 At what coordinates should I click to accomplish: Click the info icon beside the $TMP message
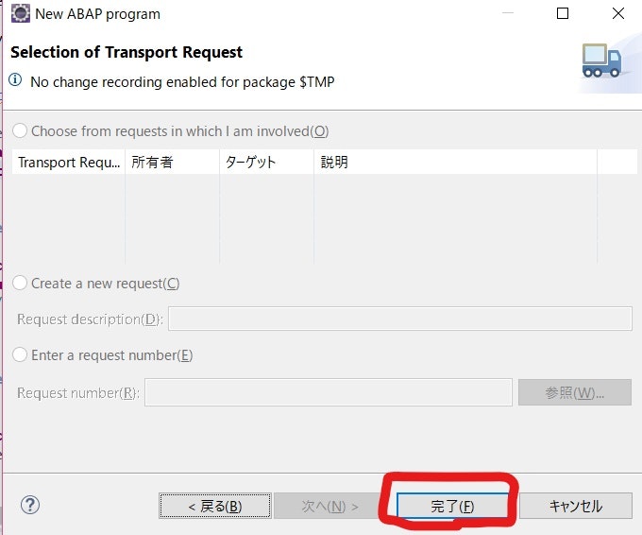coord(15,79)
